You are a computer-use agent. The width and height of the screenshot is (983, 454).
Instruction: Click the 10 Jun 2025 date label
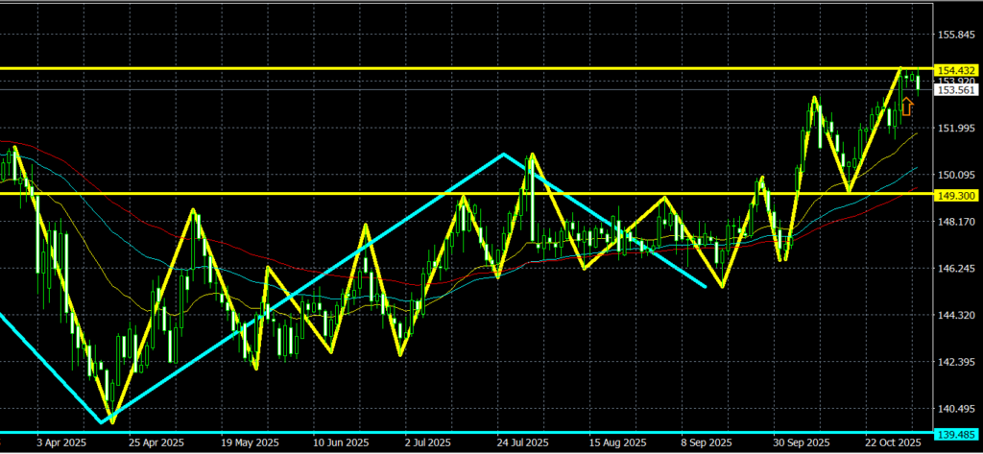tap(342, 442)
